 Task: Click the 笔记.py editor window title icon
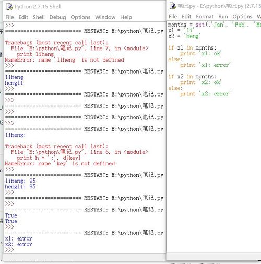pyautogui.click(x=173, y=6)
